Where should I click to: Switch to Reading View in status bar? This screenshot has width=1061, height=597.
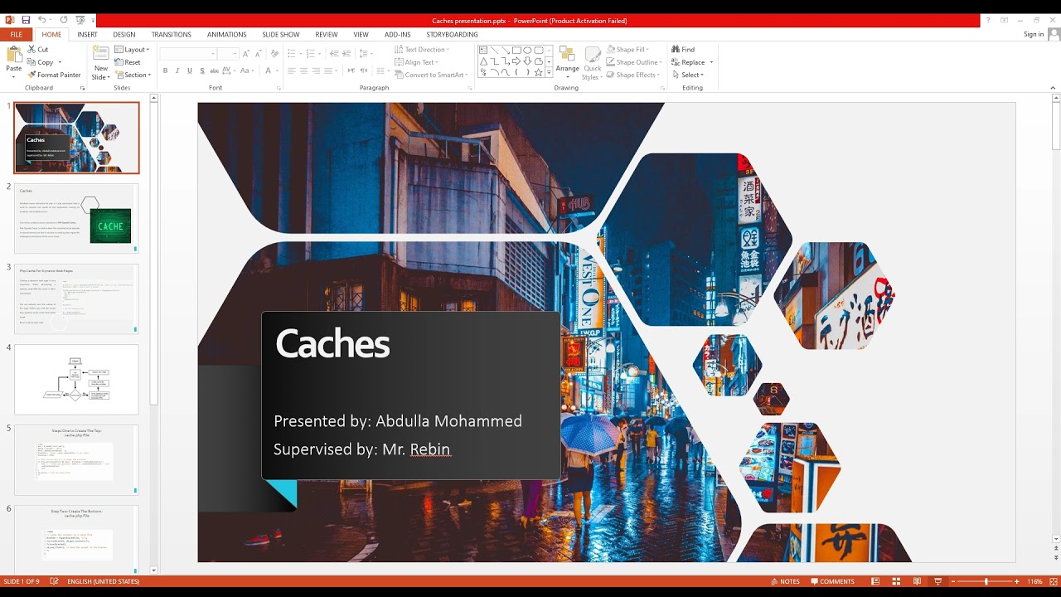pos(918,581)
